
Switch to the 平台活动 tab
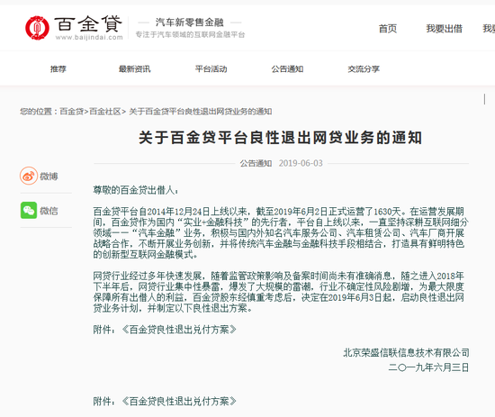coord(211,68)
